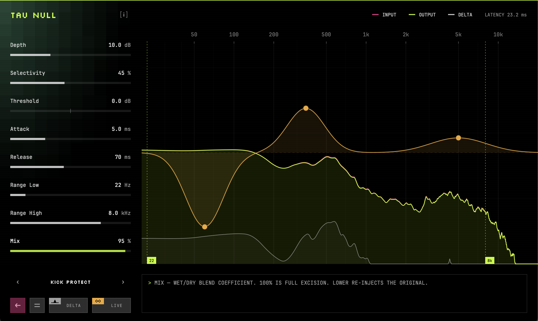Image resolution: width=538 pixels, height=321 pixels.
Task: Adjust the Range Low slider
Action: pyautogui.click(x=71, y=195)
